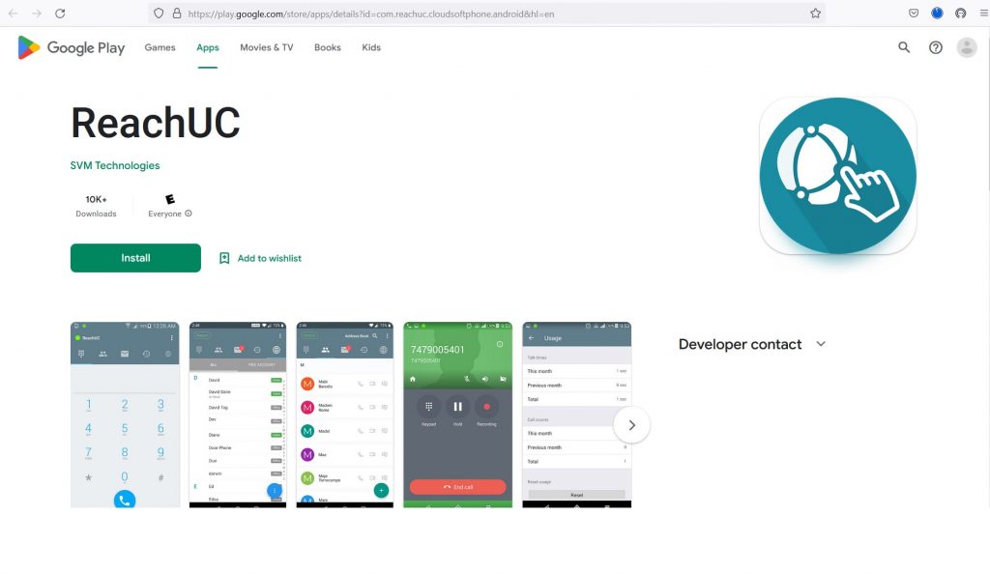Switch to the Games tab

tap(160, 47)
